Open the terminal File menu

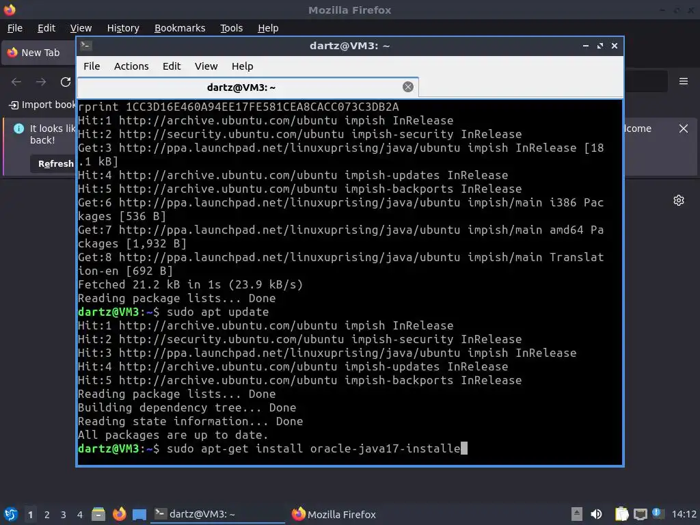92,66
